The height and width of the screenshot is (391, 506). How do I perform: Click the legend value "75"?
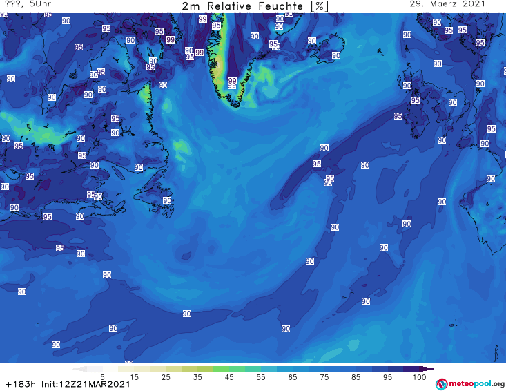[x=324, y=377]
